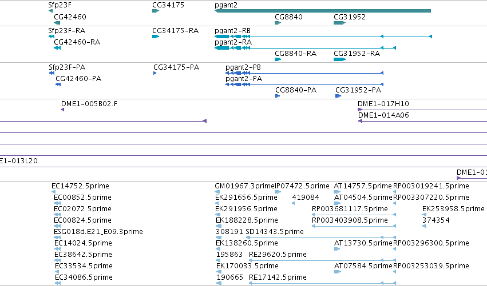Screen dimensions: 487x286
Task: Select the DME1-014A06 clone label
Action: click(x=383, y=115)
